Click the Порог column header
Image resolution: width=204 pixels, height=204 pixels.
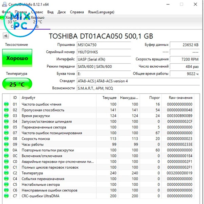tap(151, 98)
